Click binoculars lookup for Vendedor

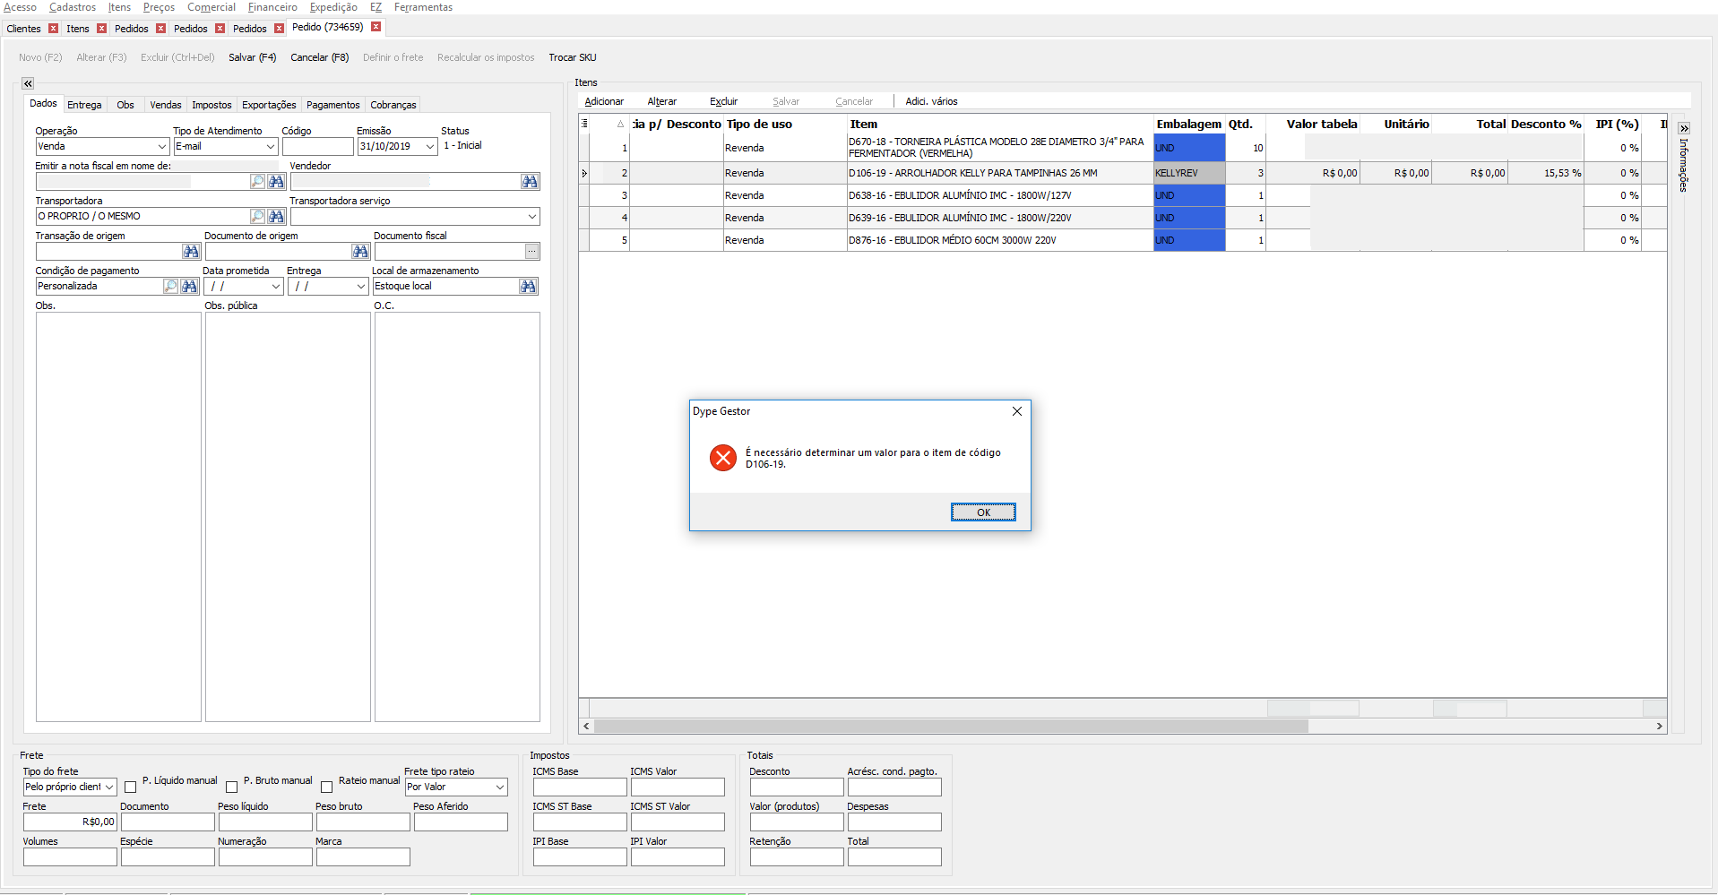coord(531,181)
